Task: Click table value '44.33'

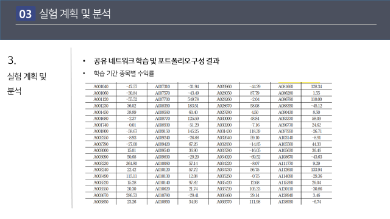Action: click(317, 144)
